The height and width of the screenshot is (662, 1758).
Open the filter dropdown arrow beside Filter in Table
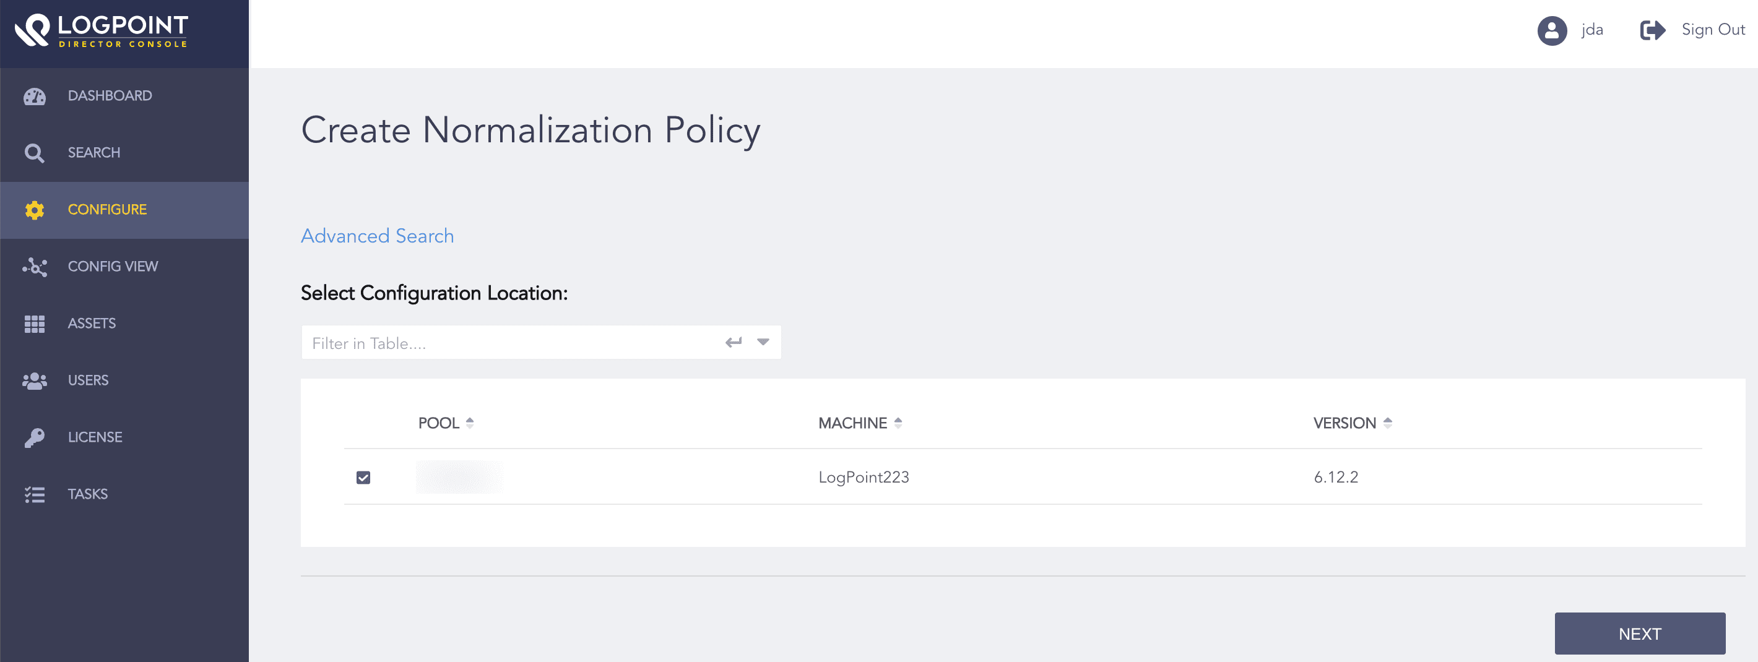tap(762, 342)
